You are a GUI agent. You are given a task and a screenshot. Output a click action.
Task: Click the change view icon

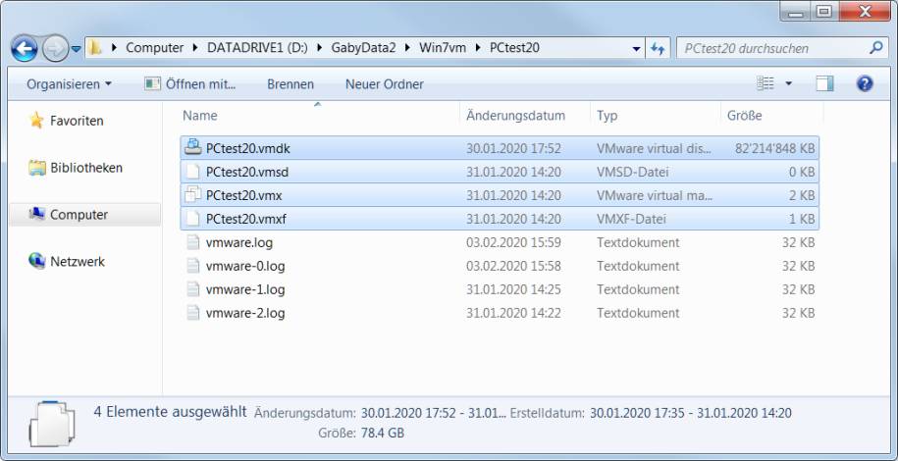766,83
